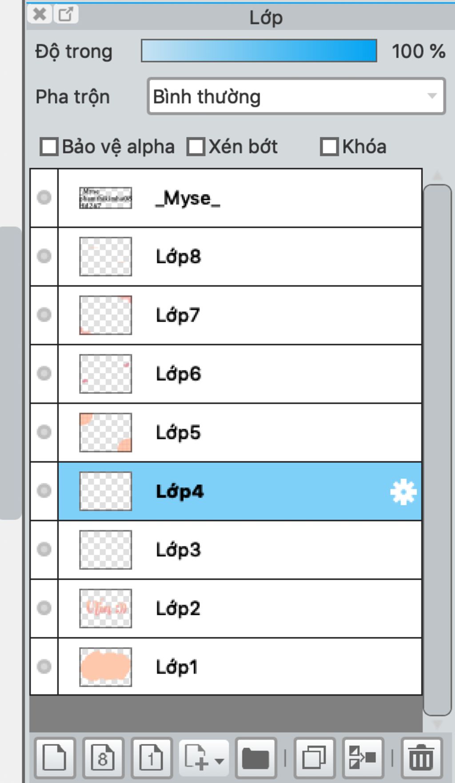Adjust the Độ trong opacity slider
Image resolution: width=455 pixels, height=783 pixels.
pos(259,51)
